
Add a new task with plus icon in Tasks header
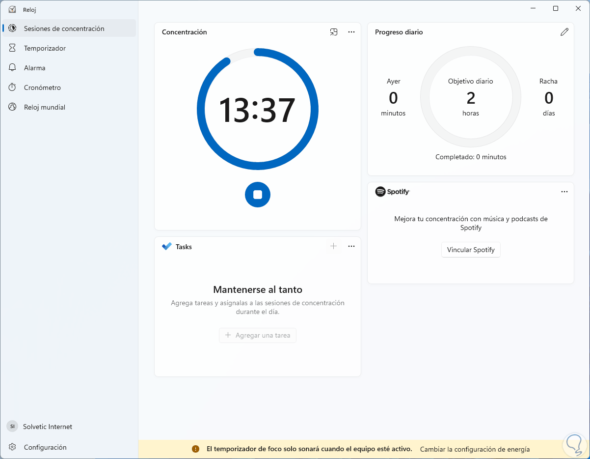[x=333, y=246]
